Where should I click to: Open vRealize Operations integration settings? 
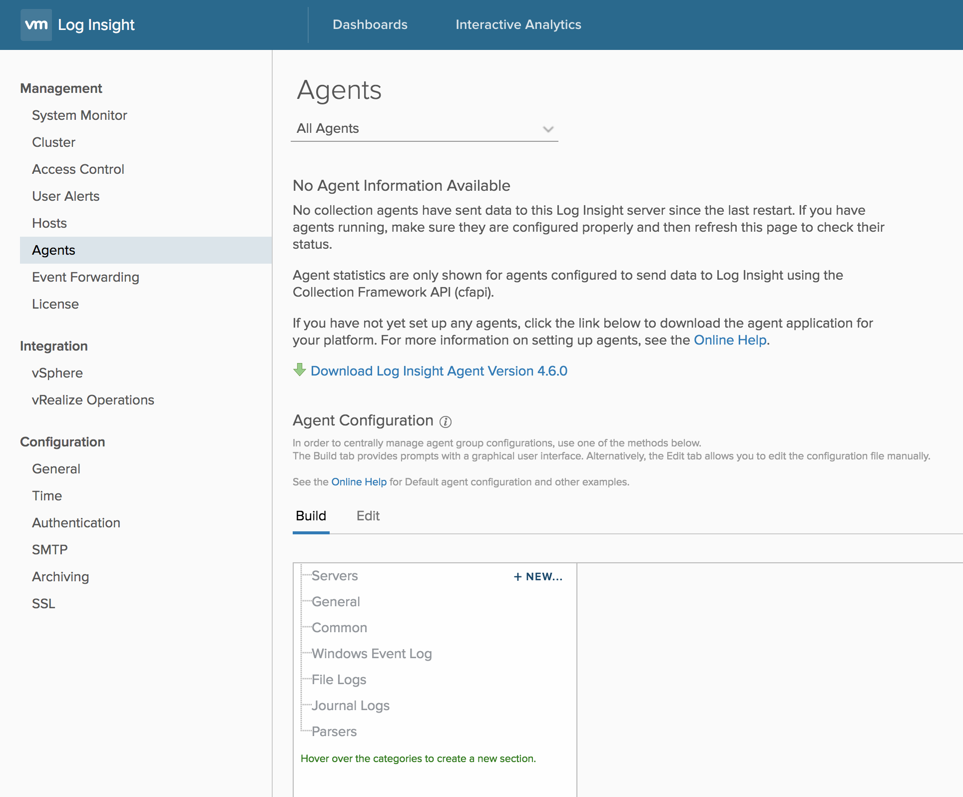point(93,400)
